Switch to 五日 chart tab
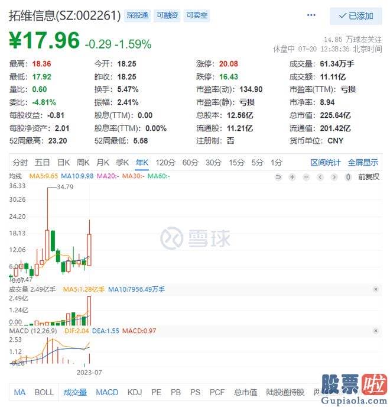390x407 pixels. pyautogui.click(x=43, y=163)
